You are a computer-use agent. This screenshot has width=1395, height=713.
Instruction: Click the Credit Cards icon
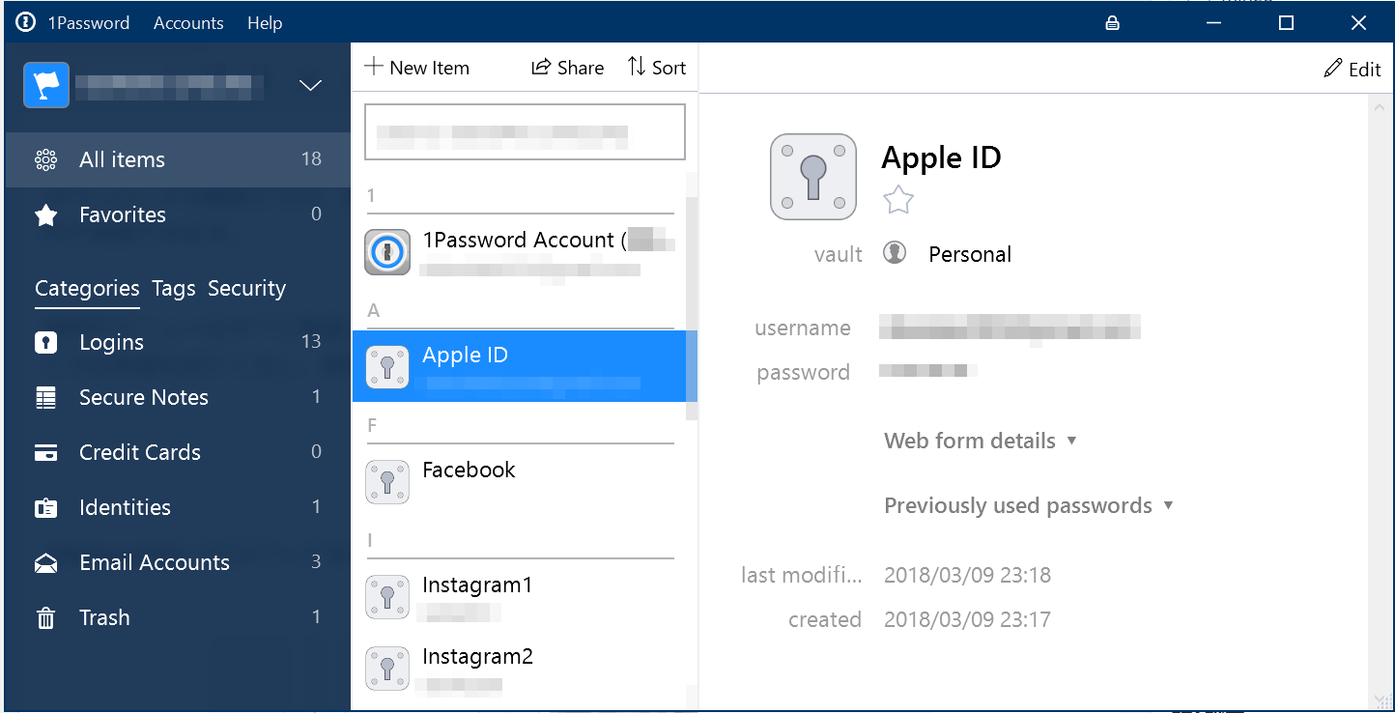click(45, 452)
